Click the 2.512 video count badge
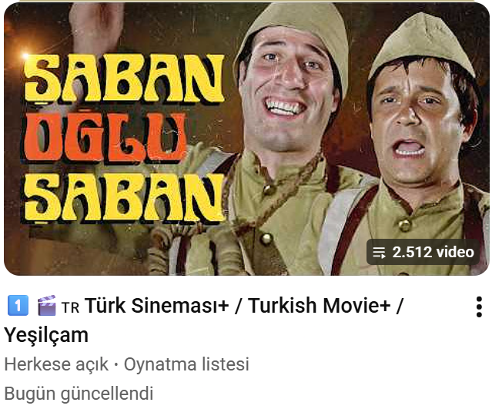492x409 pixels. pos(423,252)
